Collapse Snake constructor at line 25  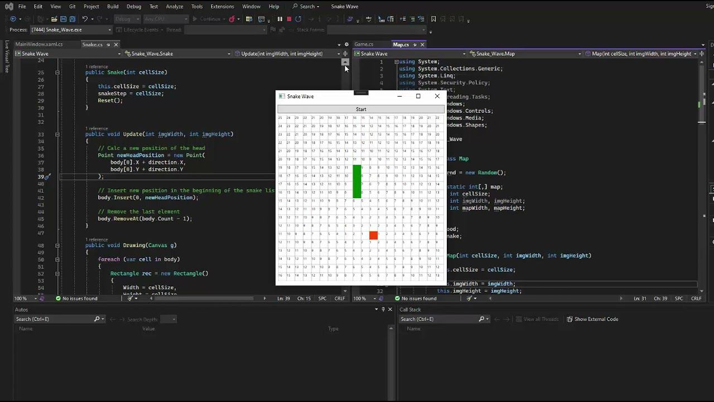coord(57,73)
